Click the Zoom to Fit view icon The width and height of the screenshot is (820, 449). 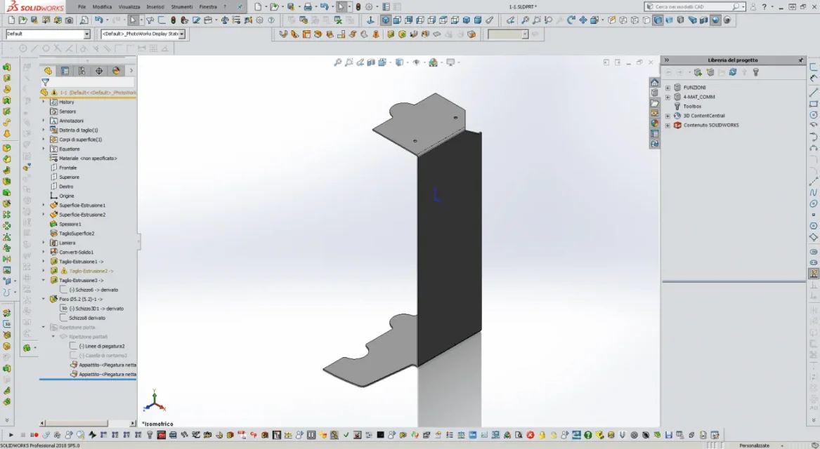tap(338, 62)
